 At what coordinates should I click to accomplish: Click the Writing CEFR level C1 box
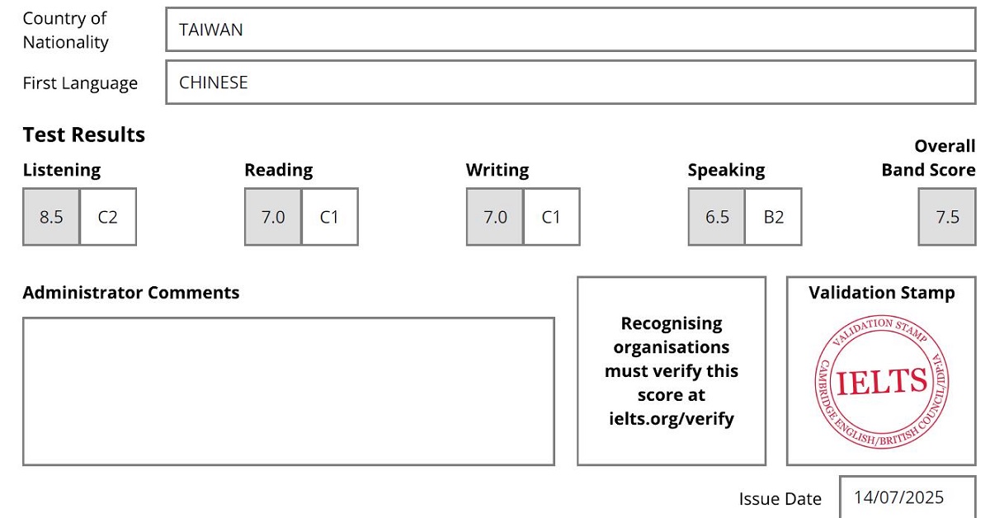[551, 217]
